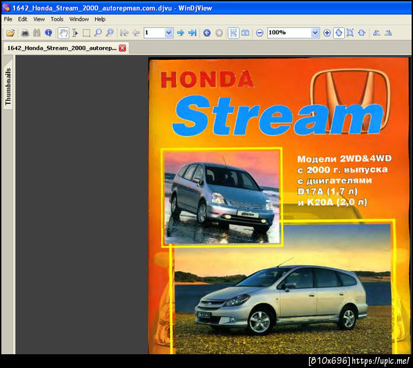Rotate the page right
This screenshot has height=368, width=413.
[x=388, y=33]
